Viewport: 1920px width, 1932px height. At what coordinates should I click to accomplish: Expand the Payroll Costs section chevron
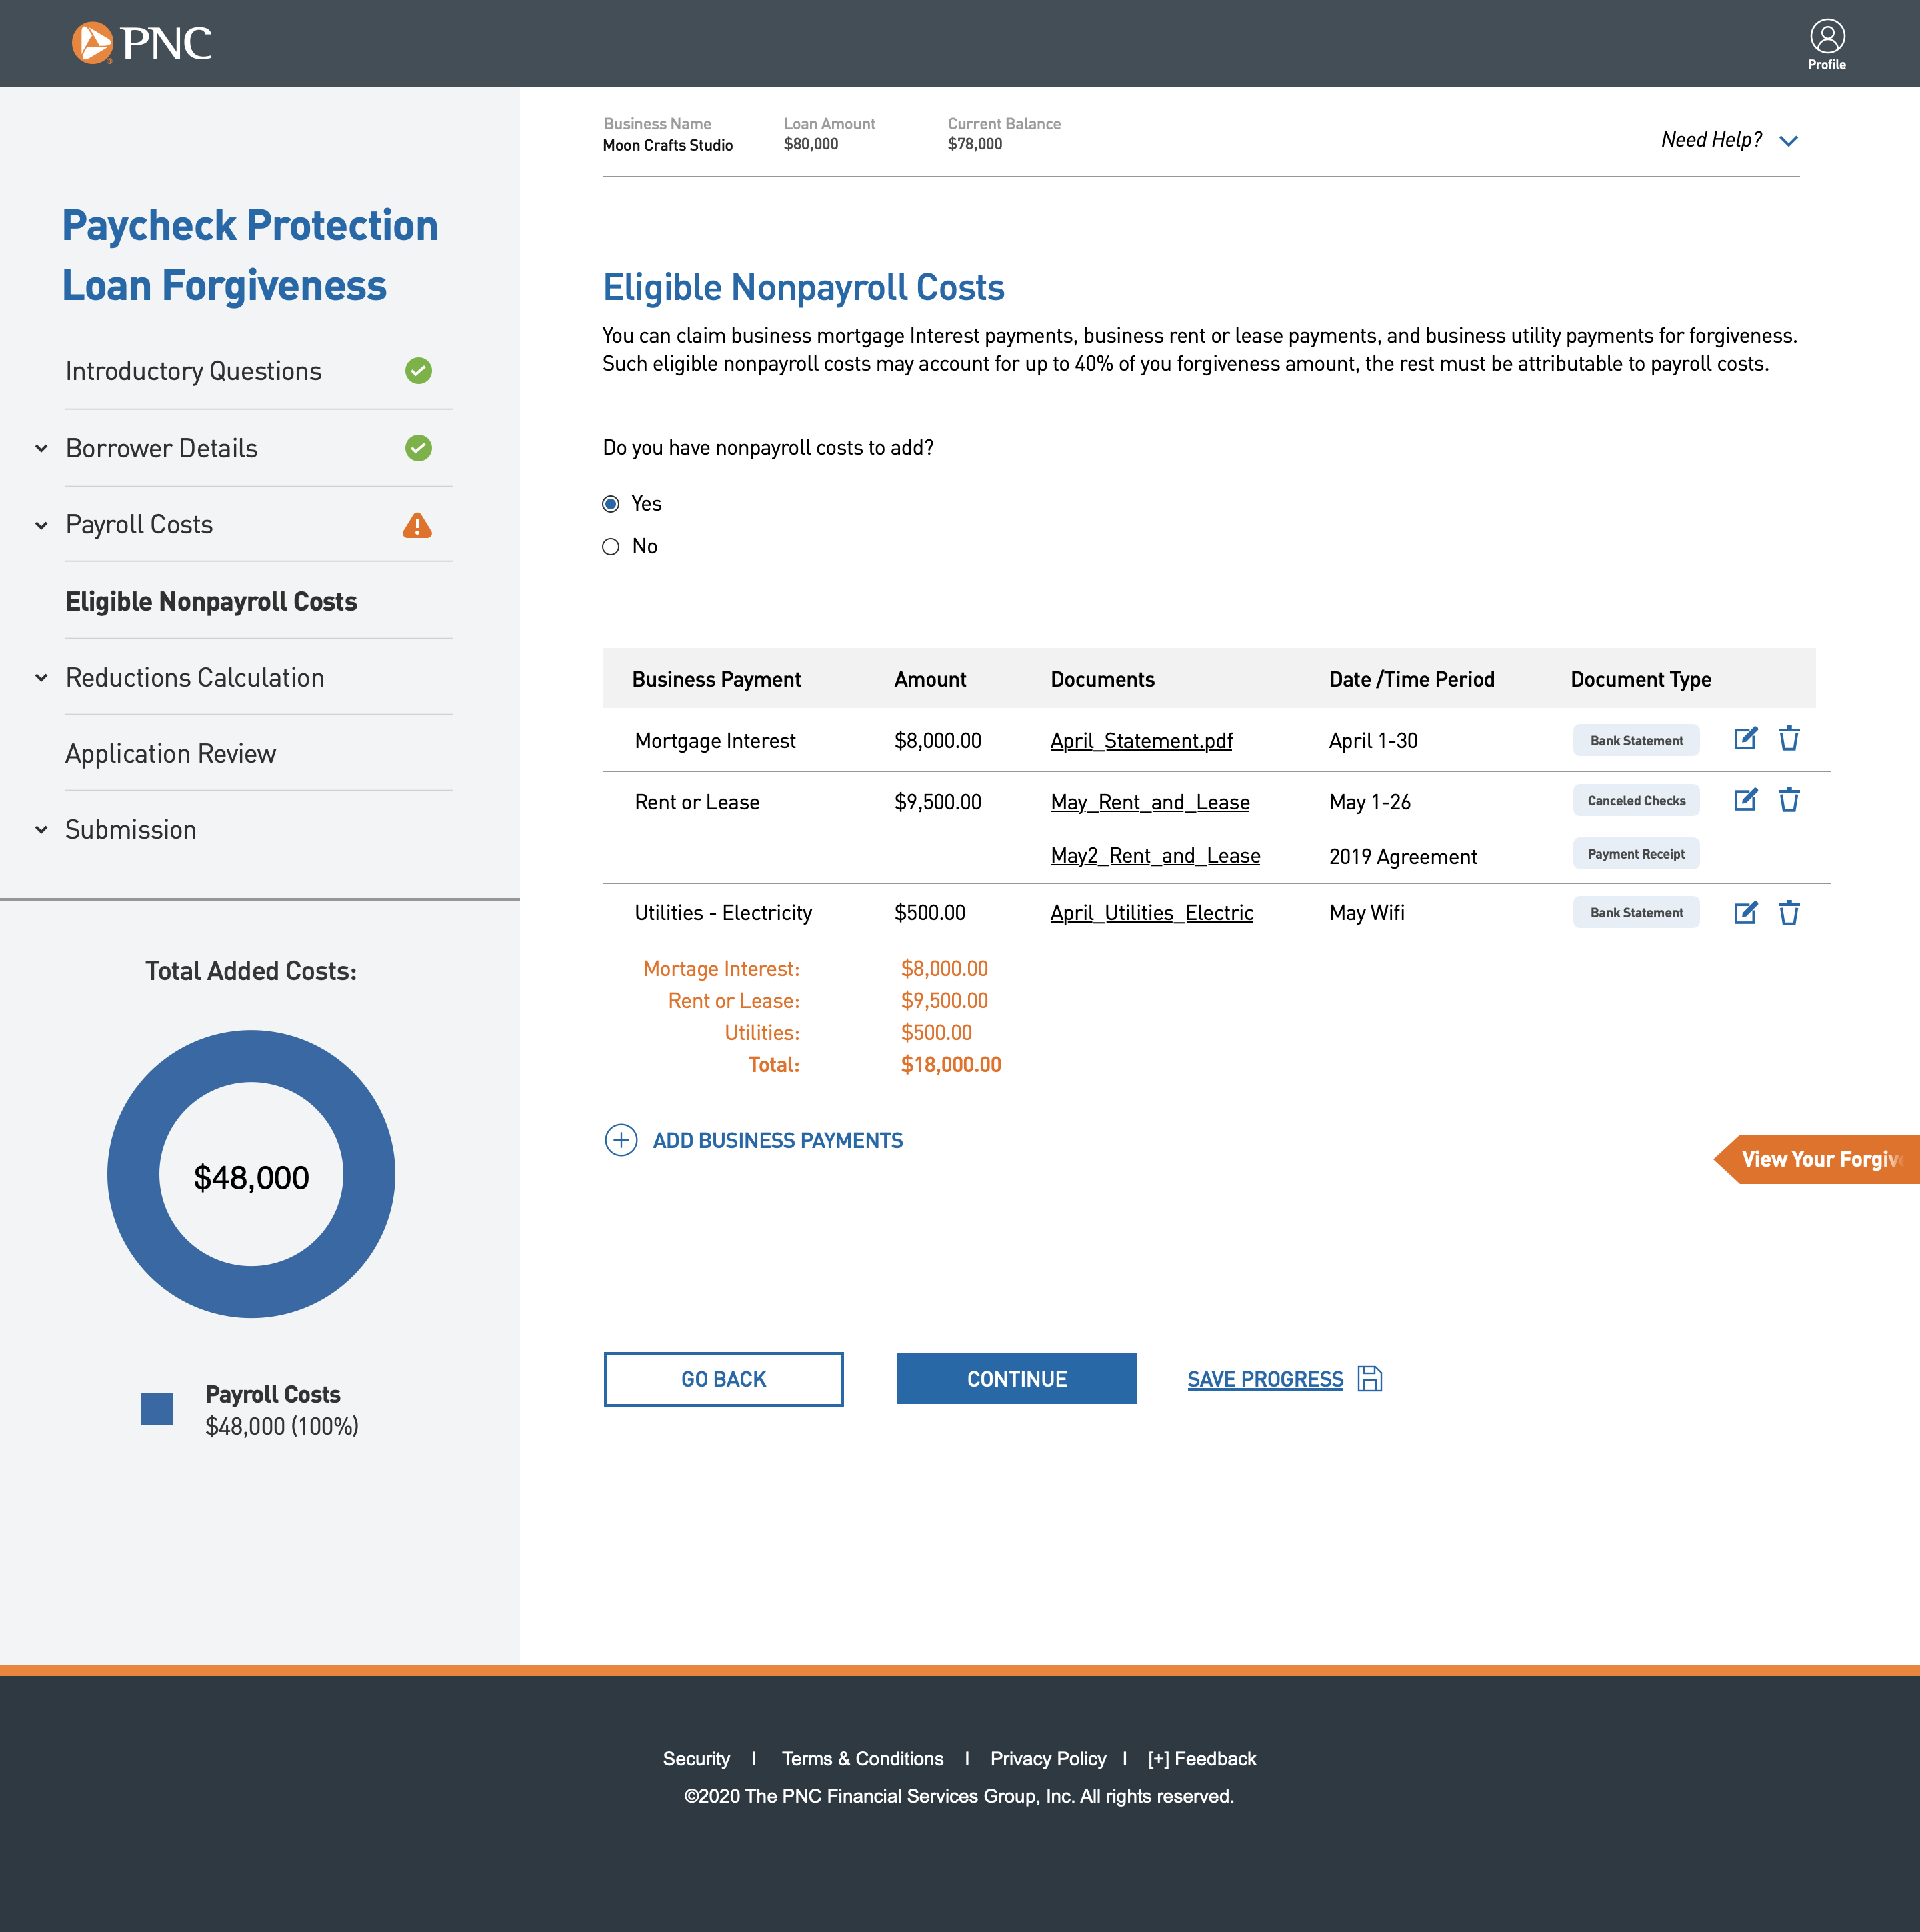tap(41, 526)
